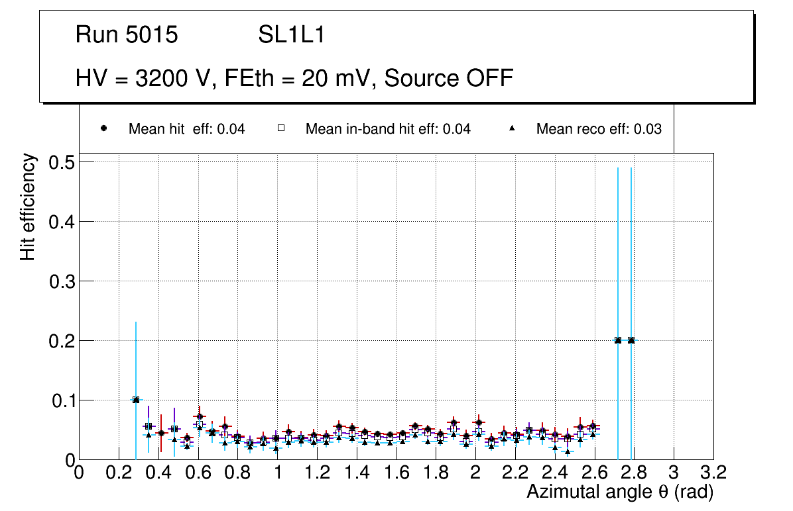The image size is (793, 511).
Task: Click the x-axis tick label '0.8'
Action: (237, 473)
